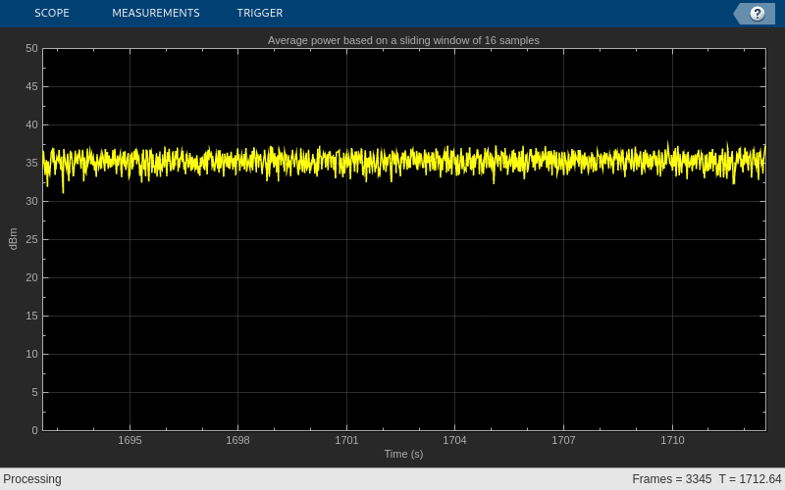This screenshot has width=785, height=490.
Task: Click the 45 y-axis tick label
Action: point(31,86)
